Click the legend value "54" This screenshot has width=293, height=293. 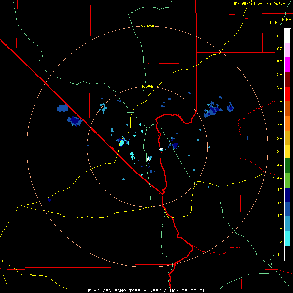[280, 74]
